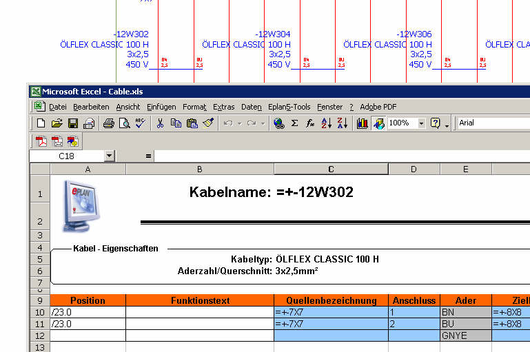Select column A header
Image resolution: width=530 pixels, height=352 pixels.
point(88,169)
